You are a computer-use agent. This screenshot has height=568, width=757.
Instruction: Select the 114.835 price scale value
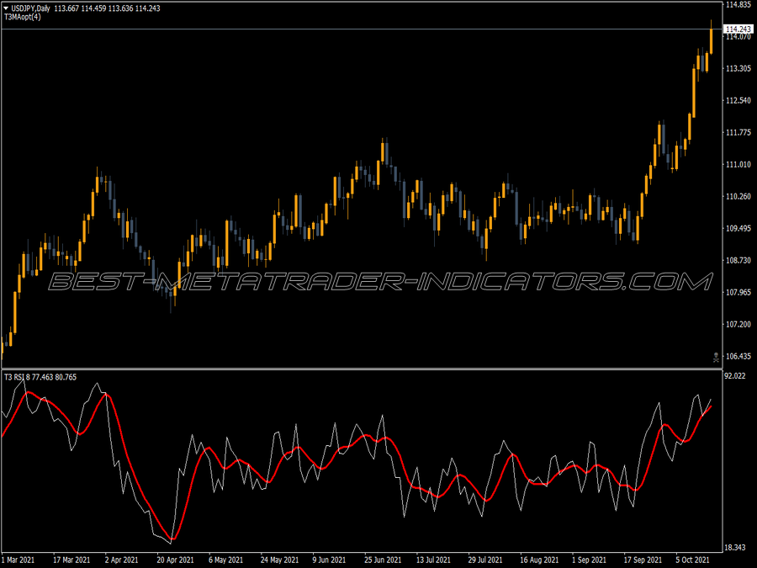click(x=738, y=5)
